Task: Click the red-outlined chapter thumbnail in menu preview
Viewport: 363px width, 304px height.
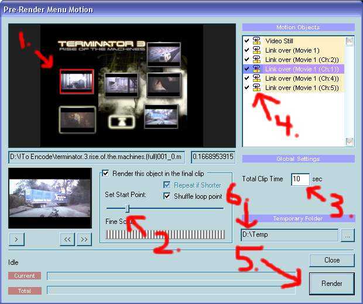Action: click(77, 81)
